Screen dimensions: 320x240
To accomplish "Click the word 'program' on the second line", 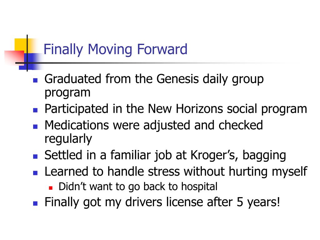I will 67,93.
